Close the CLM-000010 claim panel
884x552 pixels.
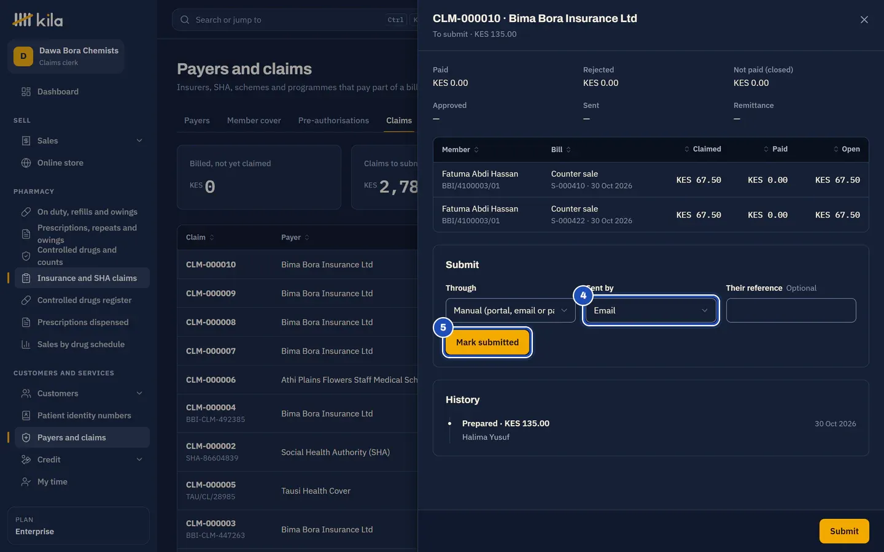pos(864,20)
